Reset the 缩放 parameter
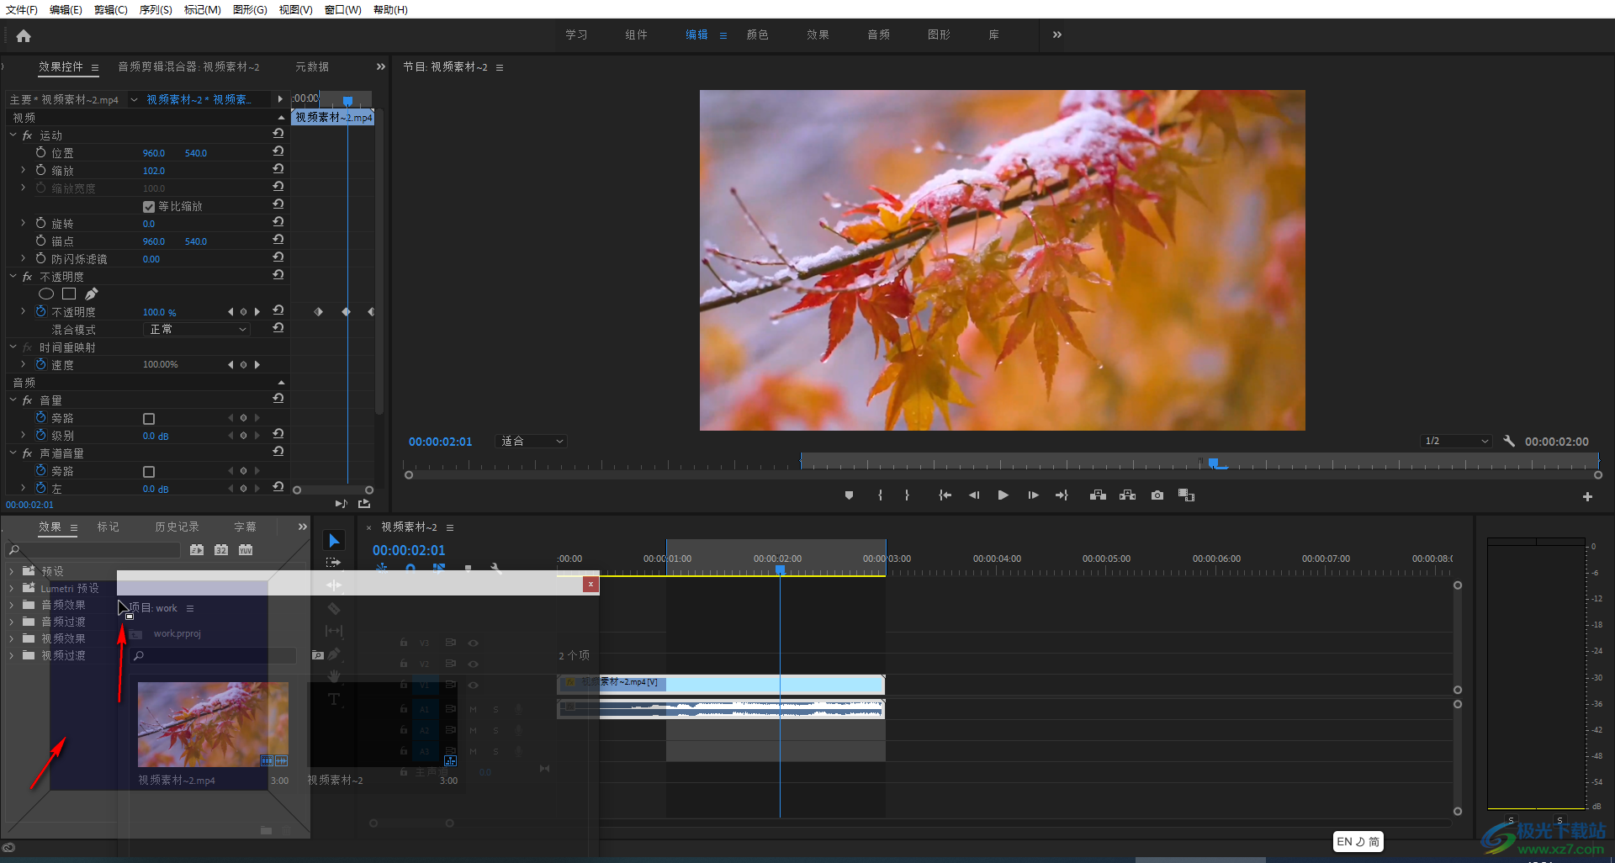This screenshot has width=1615, height=863. point(278,169)
